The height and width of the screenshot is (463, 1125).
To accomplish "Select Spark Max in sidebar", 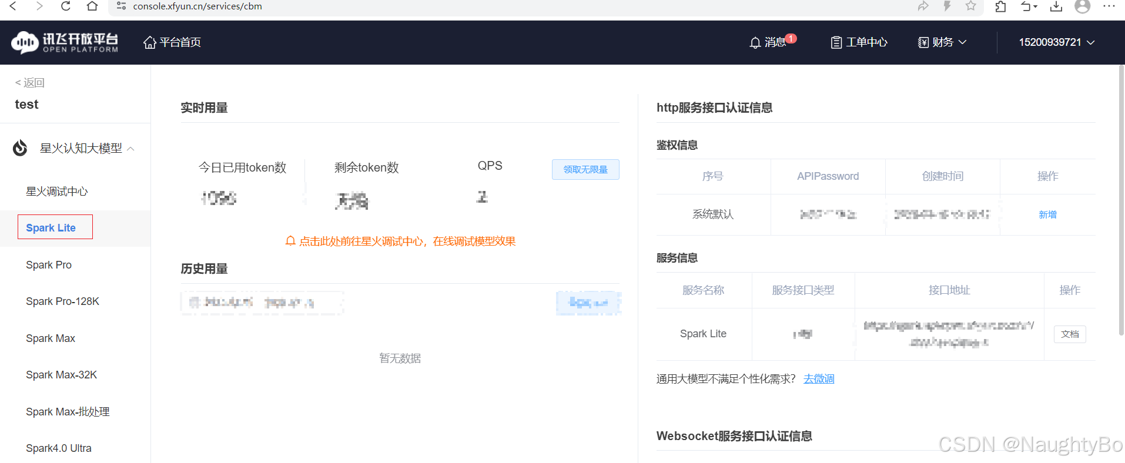I will pos(51,338).
